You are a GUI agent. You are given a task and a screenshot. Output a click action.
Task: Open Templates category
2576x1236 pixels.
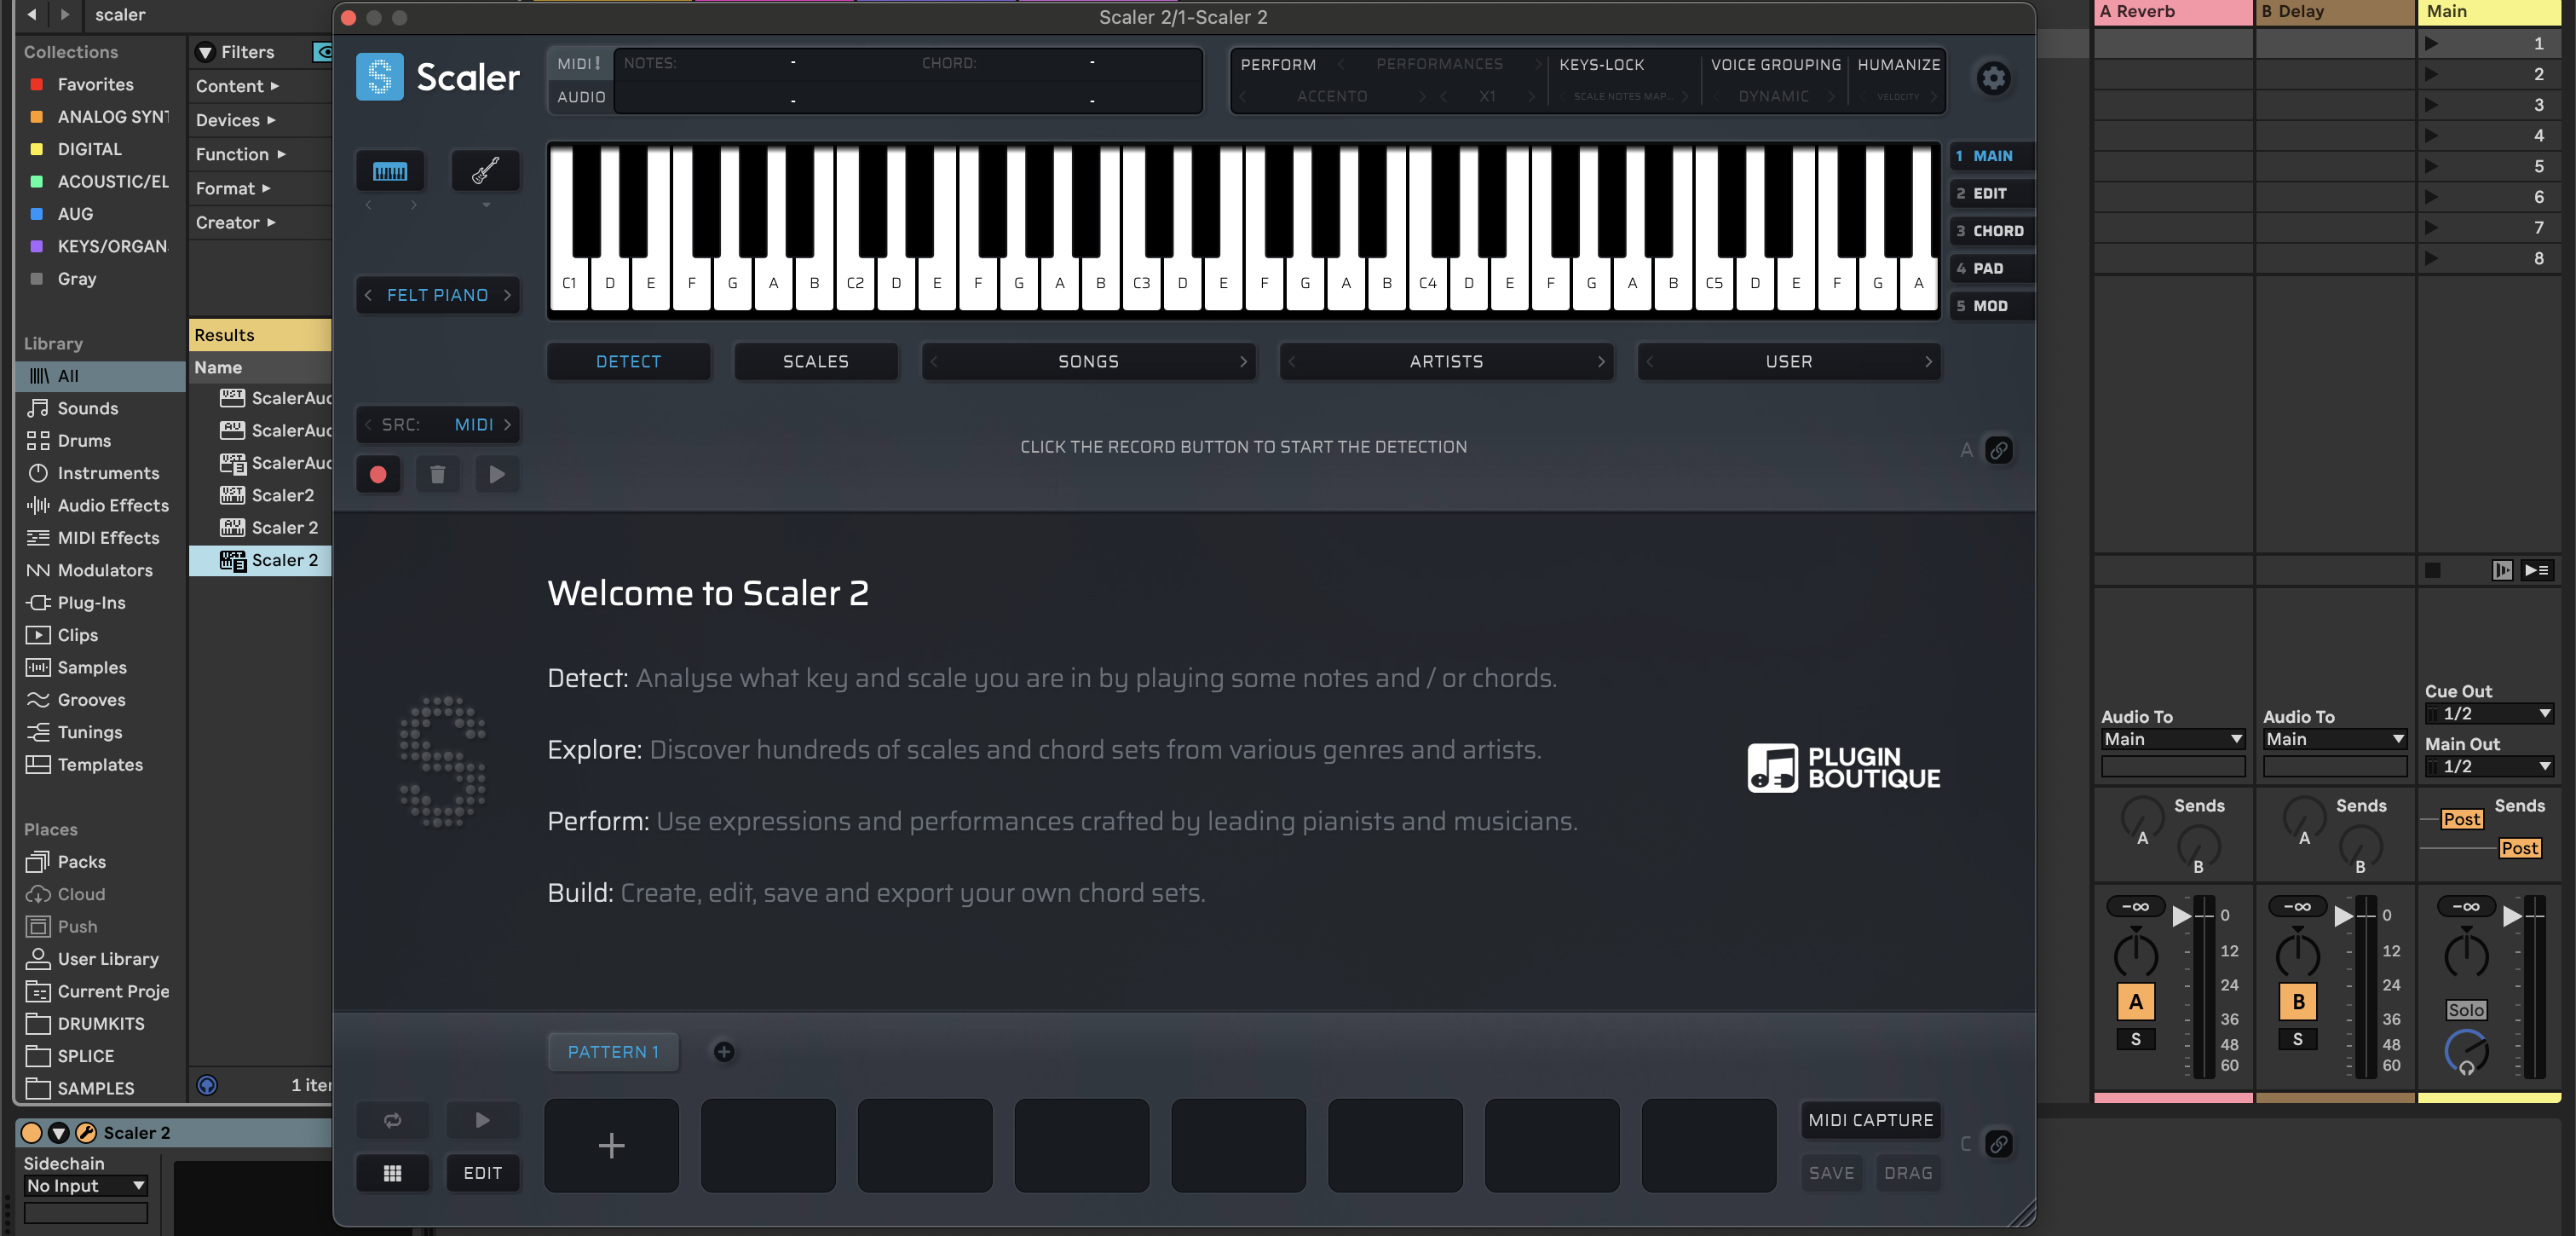(x=100, y=765)
